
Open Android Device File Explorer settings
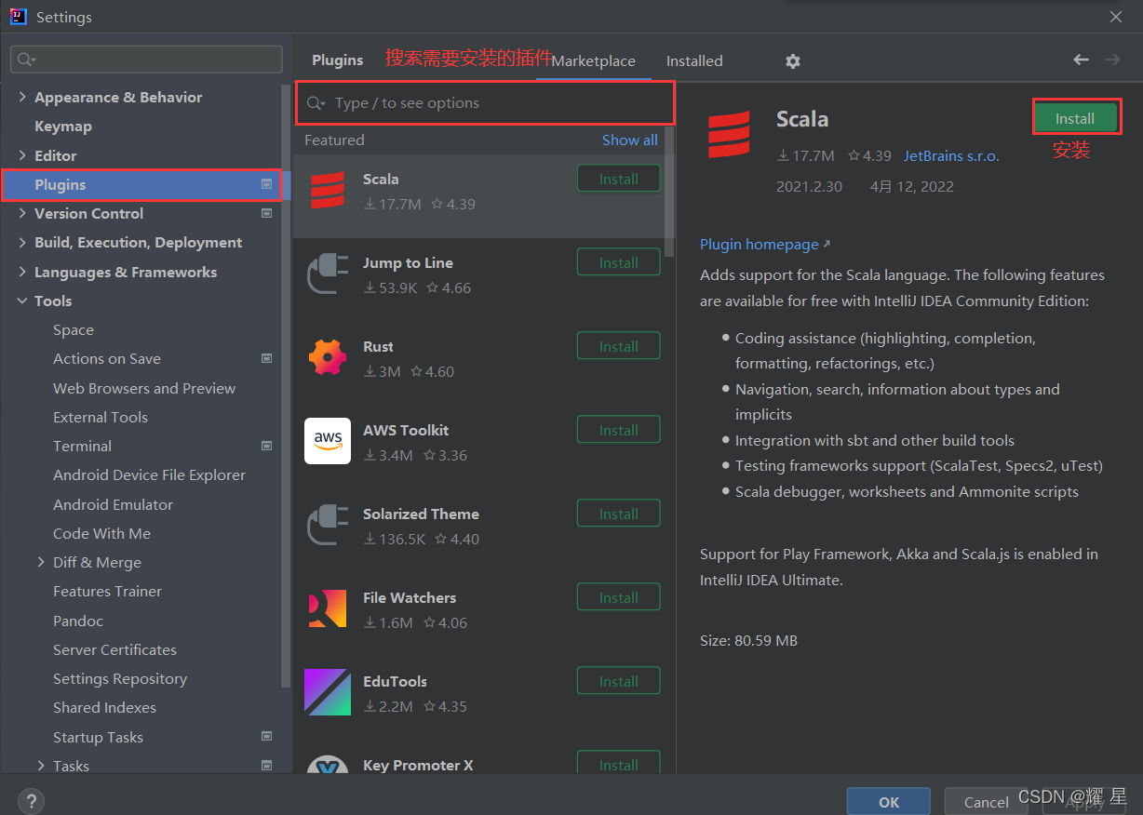click(149, 474)
